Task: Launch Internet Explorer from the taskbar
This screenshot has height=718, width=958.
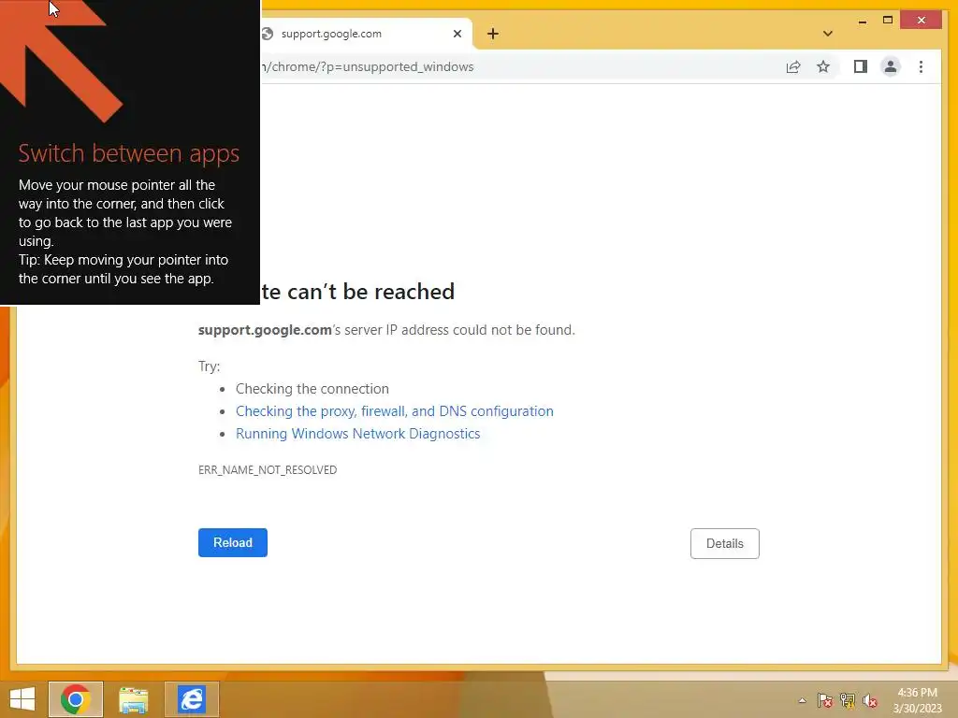Action: [192, 699]
